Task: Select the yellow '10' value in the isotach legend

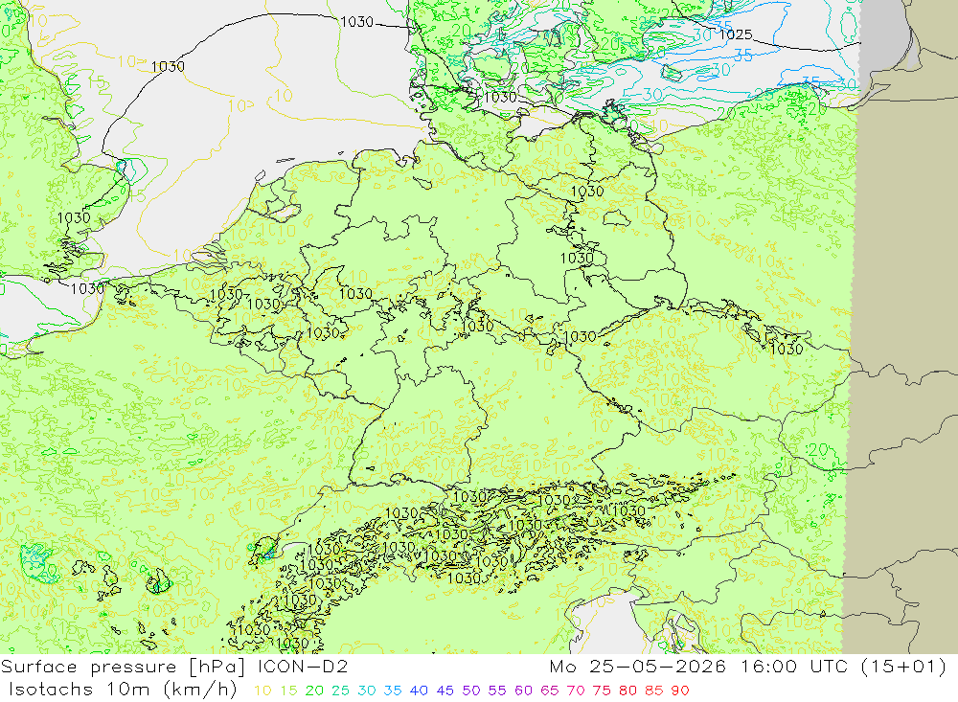Action: click(262, 691)
